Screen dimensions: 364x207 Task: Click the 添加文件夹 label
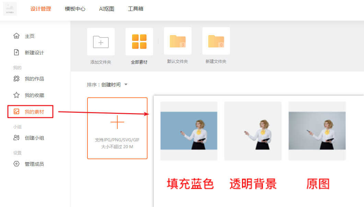click(101, 62)
